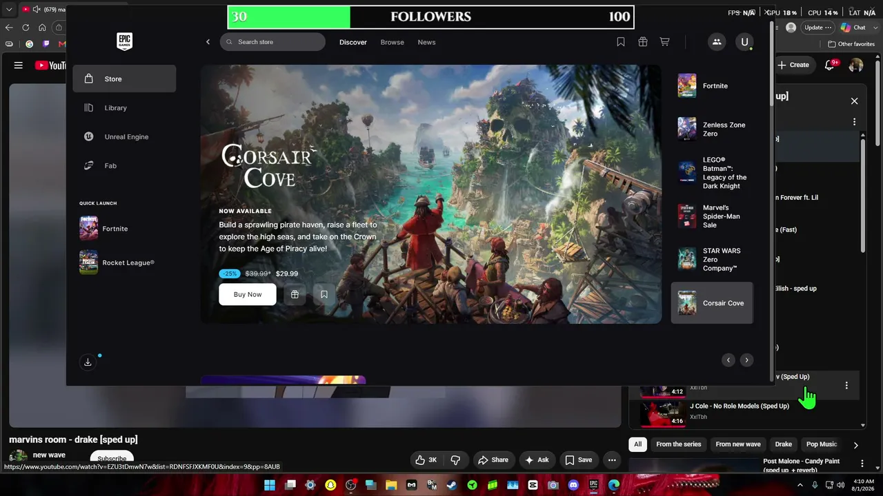Screen dimensions: 883x496
Task: Switch to the News tab
Action: [426, 42]
